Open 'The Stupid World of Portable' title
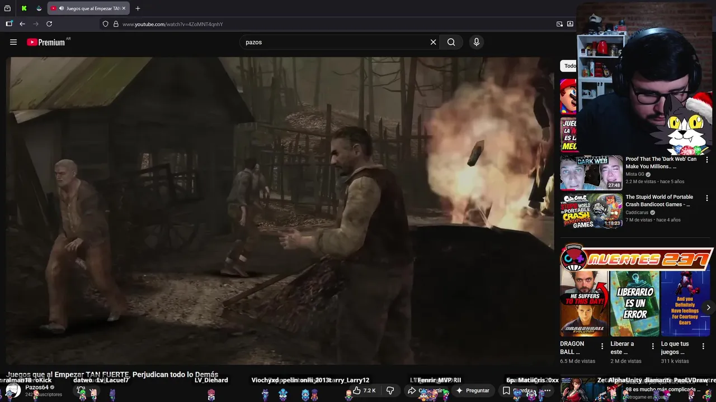 pos(660,200)
